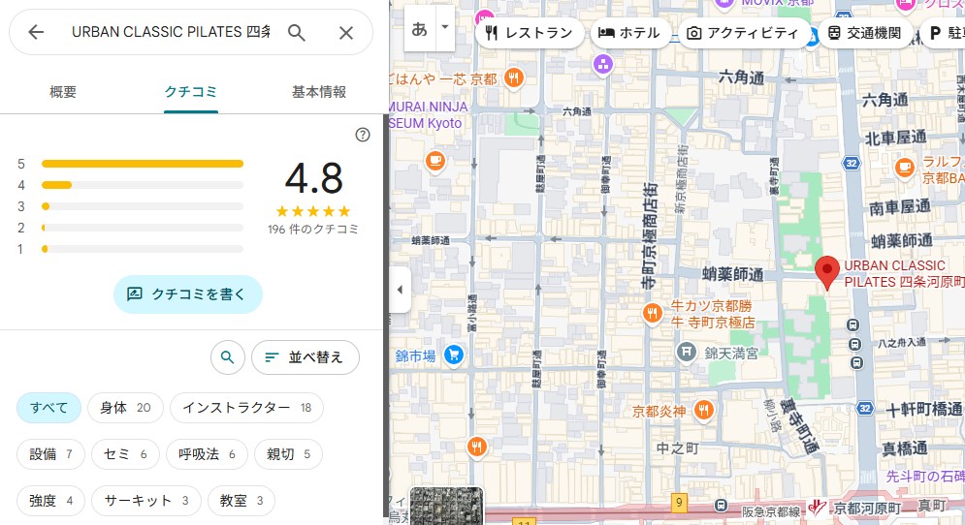Viewport: 965px width, 525px height.
Task: Click the 錦天満宮 shrine marker icon
Action: [x=687, y=352]
